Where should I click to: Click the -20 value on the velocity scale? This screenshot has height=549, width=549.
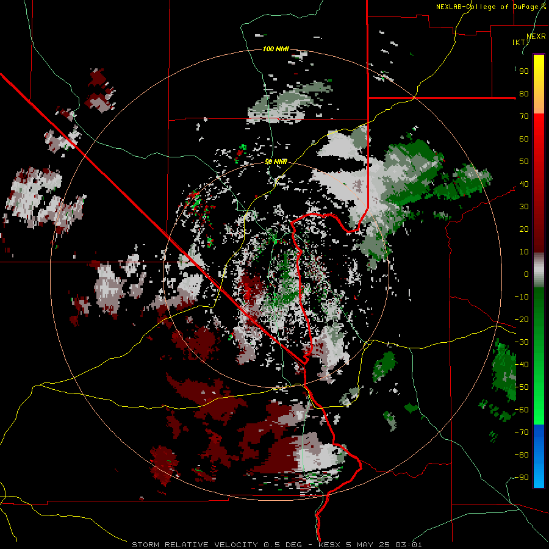point(522,320)
